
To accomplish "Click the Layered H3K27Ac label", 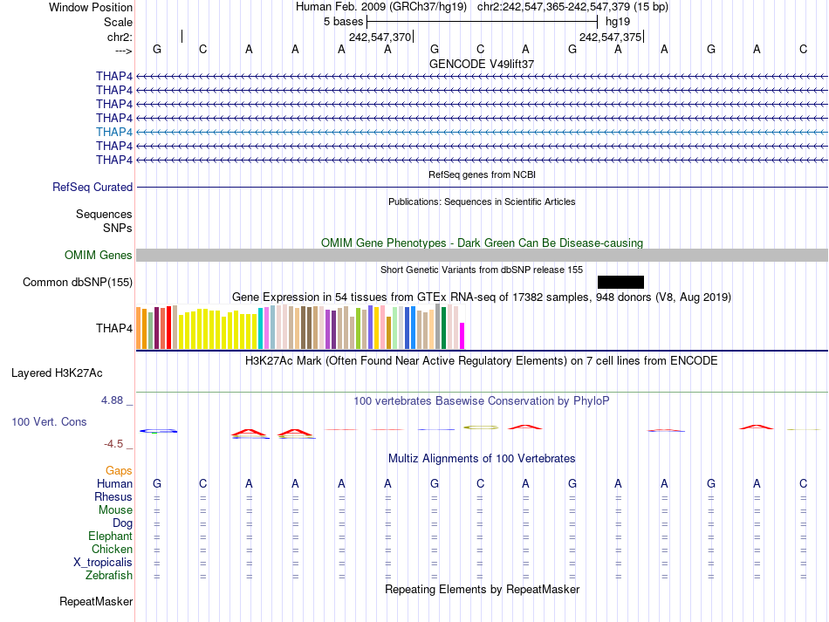I will pyautogui.click(x=57, y=373).
